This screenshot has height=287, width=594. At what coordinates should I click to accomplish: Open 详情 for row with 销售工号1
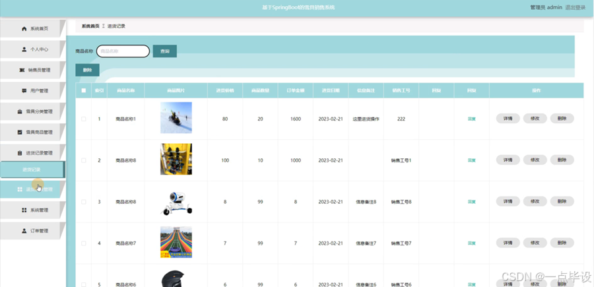click(508, 160)
